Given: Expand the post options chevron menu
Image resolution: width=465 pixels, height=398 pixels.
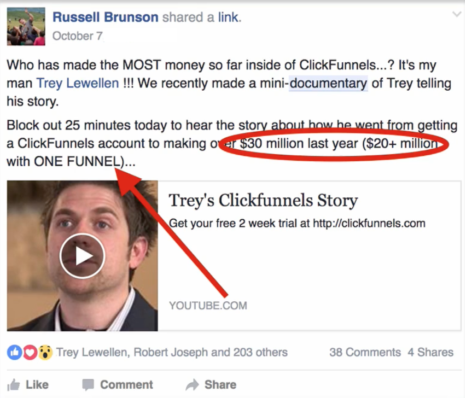Looking at the screenshot, I should point(457,14).
